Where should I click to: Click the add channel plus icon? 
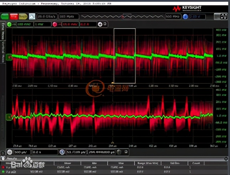pos(100,24)
